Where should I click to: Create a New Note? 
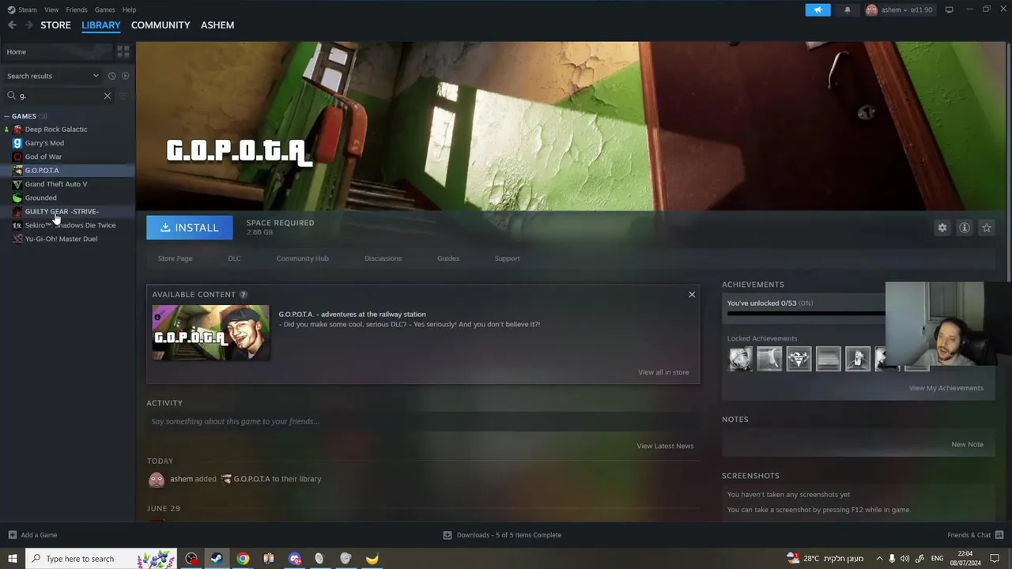point(967,444)
